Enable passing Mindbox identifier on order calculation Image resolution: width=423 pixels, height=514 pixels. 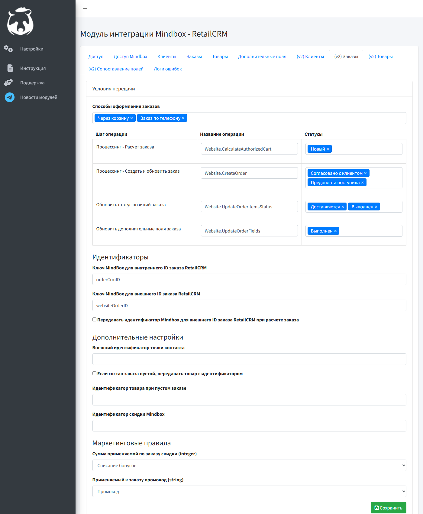(95, 320)
